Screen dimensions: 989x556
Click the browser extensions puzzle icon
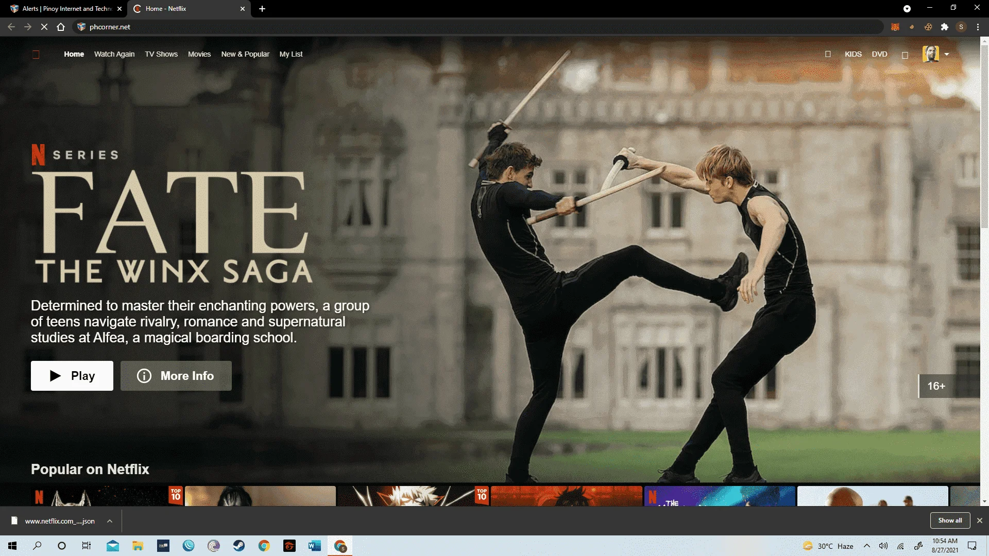point(945,27)
